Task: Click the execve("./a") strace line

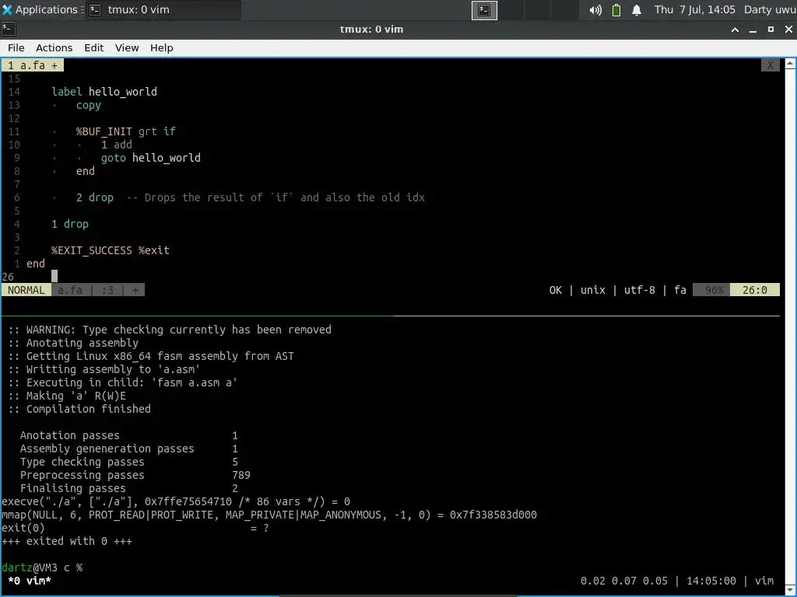Action: 176,501
